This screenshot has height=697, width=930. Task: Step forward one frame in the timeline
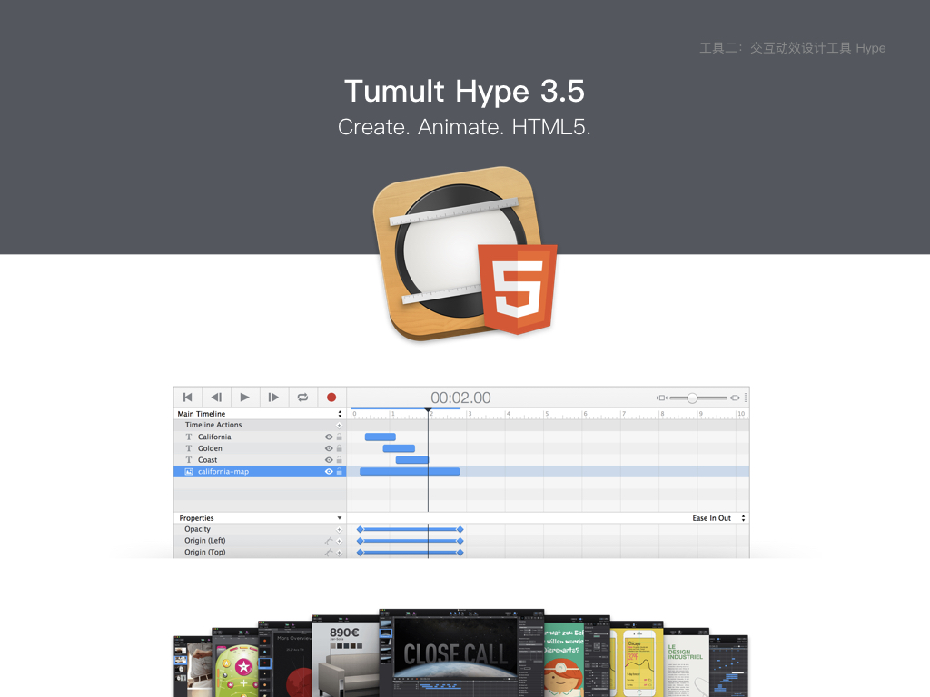click(273, 398)
